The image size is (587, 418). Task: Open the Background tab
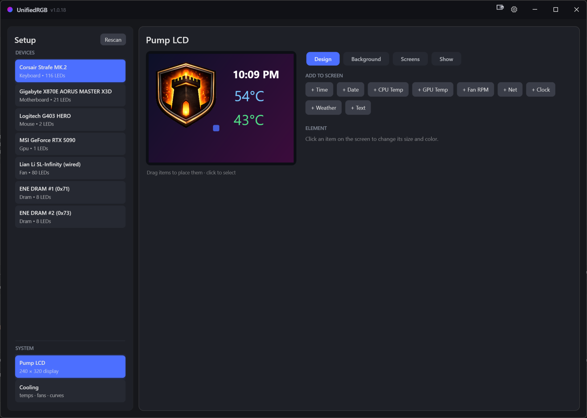[366, 59]
